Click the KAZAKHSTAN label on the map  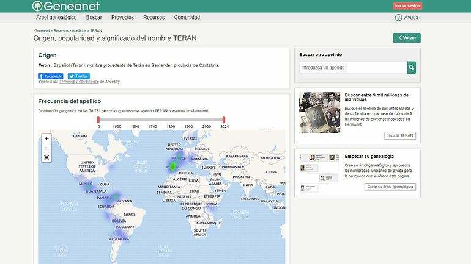coord(237,156)
